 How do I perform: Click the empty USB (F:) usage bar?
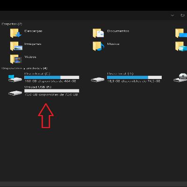(x=52, y=91)
